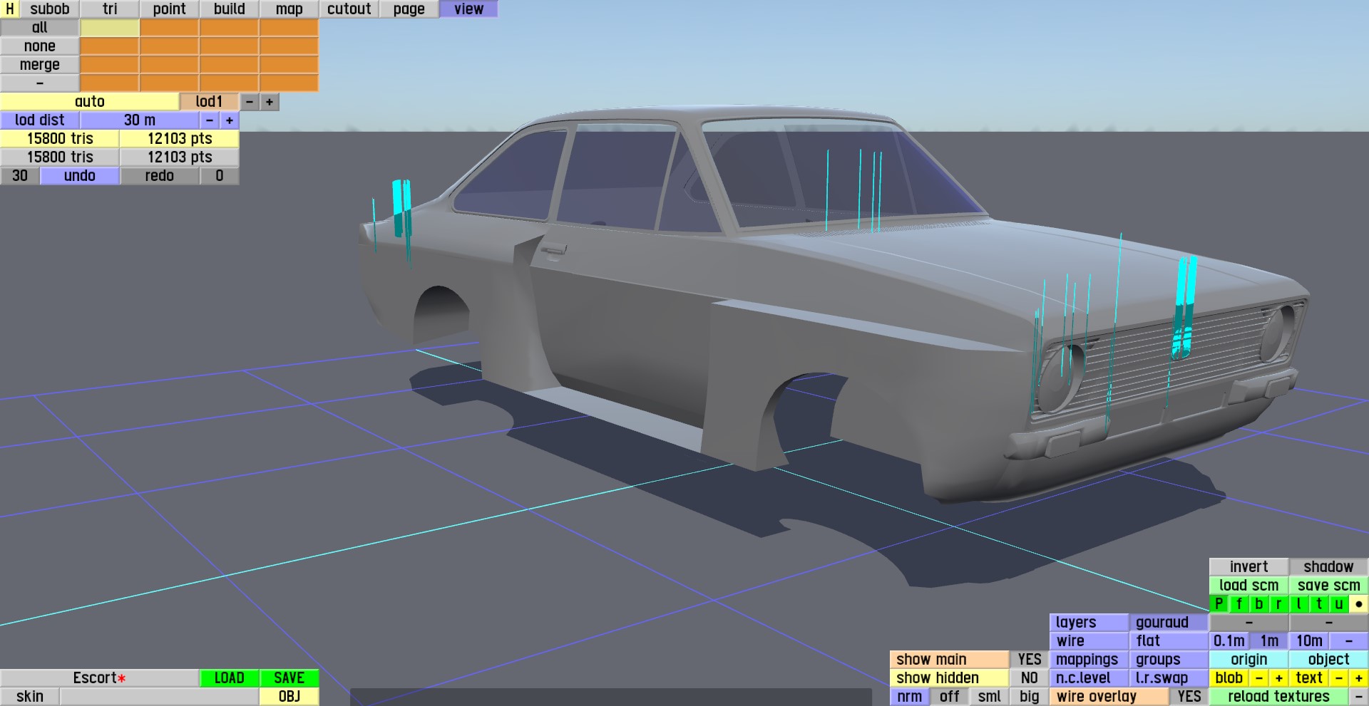The height and width of the screenshot is (706, 1369).
Task: Increase lod dist with the plus button
Action: (x=230, y=120)
